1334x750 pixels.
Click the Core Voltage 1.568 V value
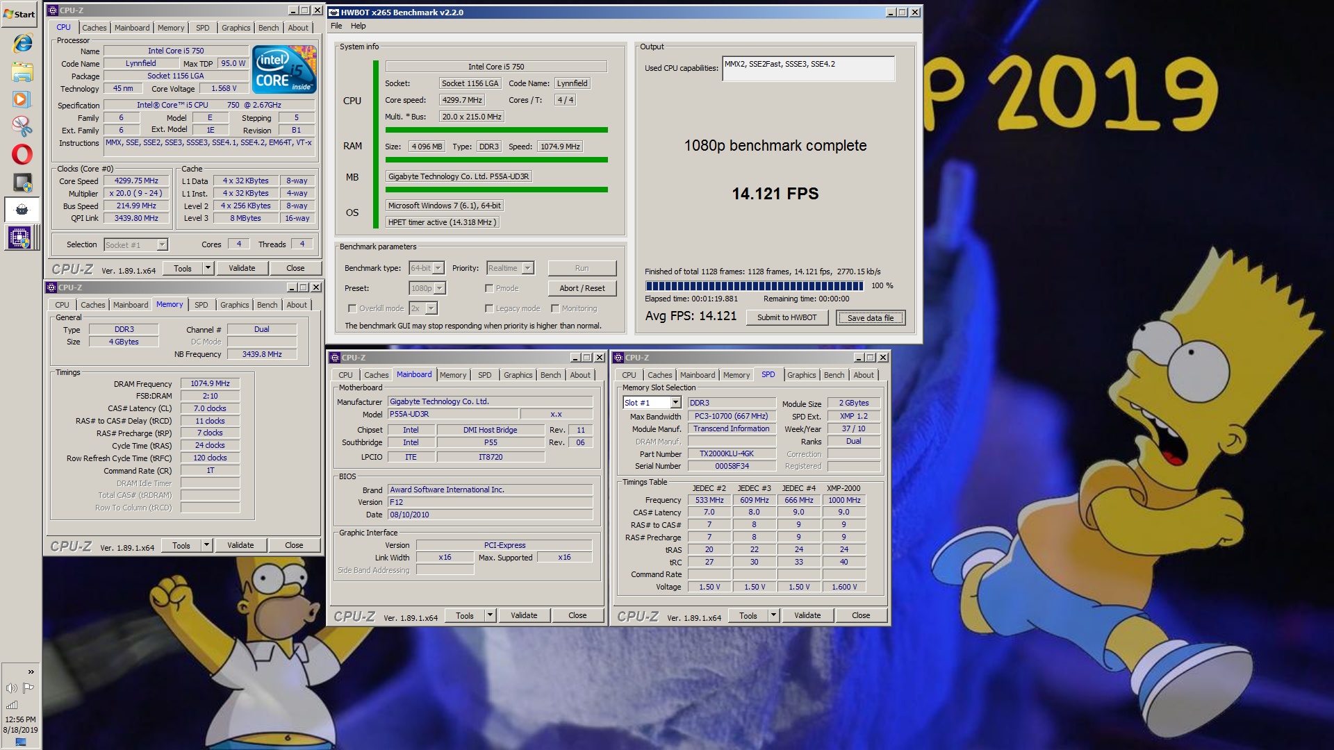[224, 88]
